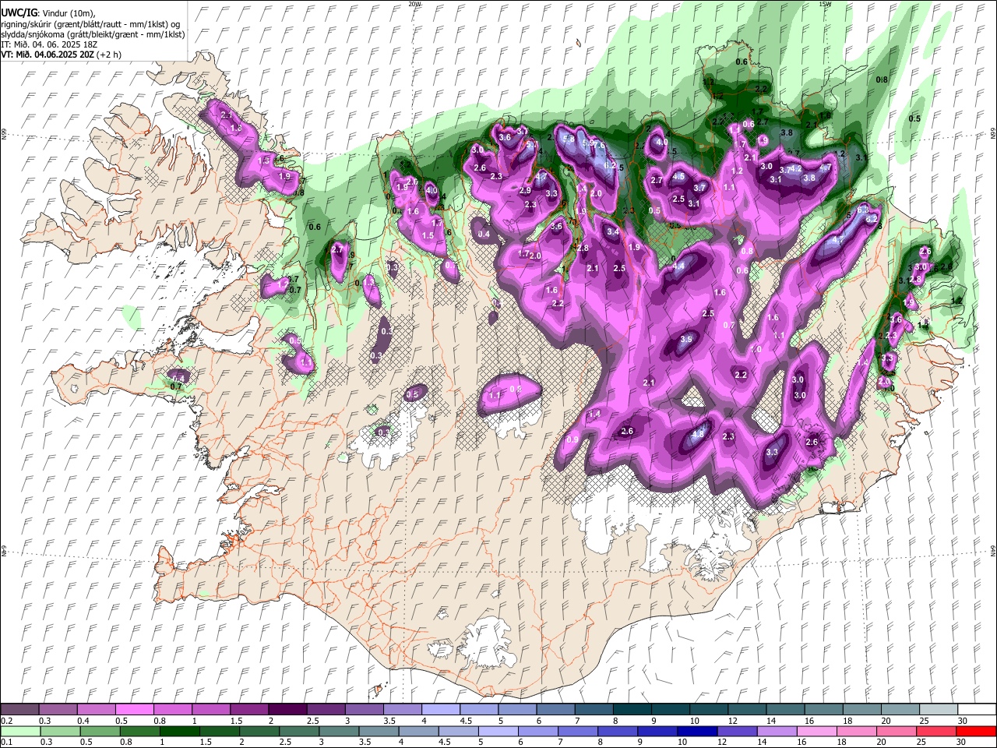Click the '0.4' legend scale label

[x=83, y=721]
